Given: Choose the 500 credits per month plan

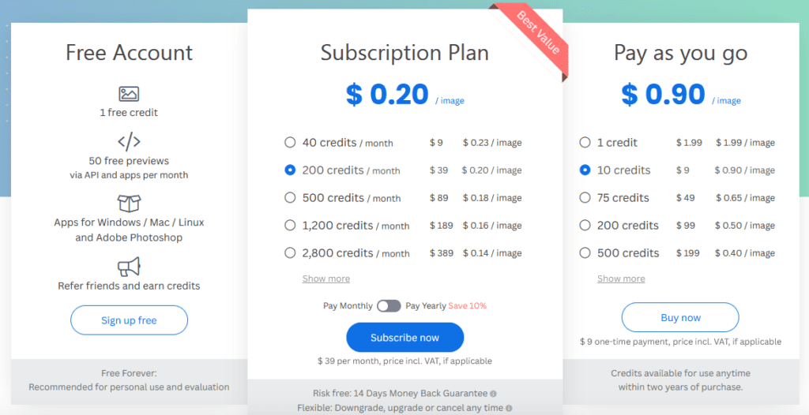Looking at the screenshot, I should tap(290, 198).
